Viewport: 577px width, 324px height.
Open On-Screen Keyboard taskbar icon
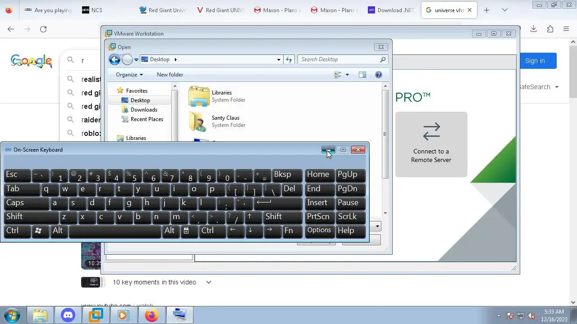(x=179, y=315)
